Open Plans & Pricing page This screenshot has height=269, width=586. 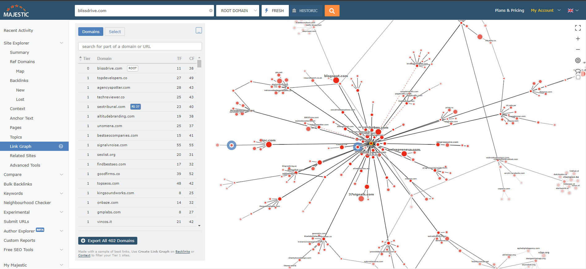point(509,10)
